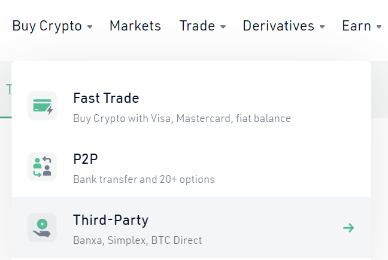Image resolution: width=388 pixels, height=260 pixels.
Task: Choose the P2P title
Action: (x=85, y=159)
